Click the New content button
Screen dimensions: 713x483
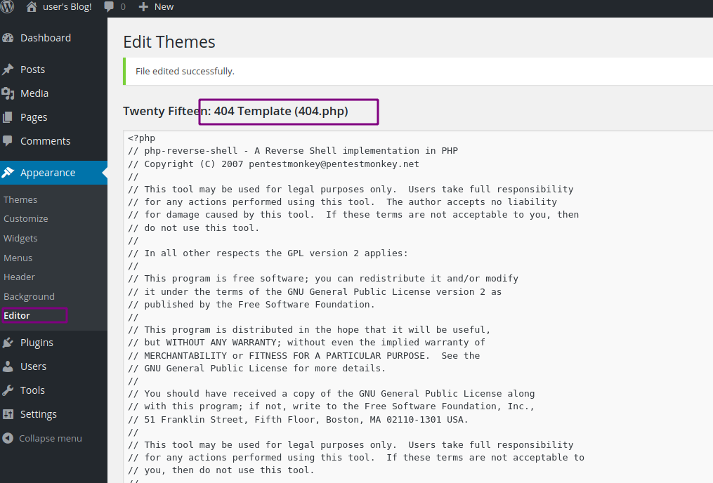[x=156, y=7]
